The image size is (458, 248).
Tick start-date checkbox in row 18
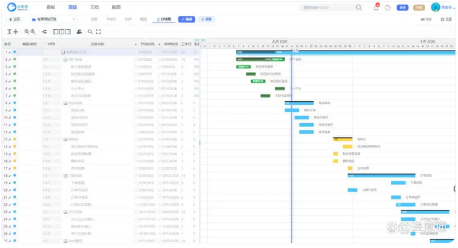point(136,175)
